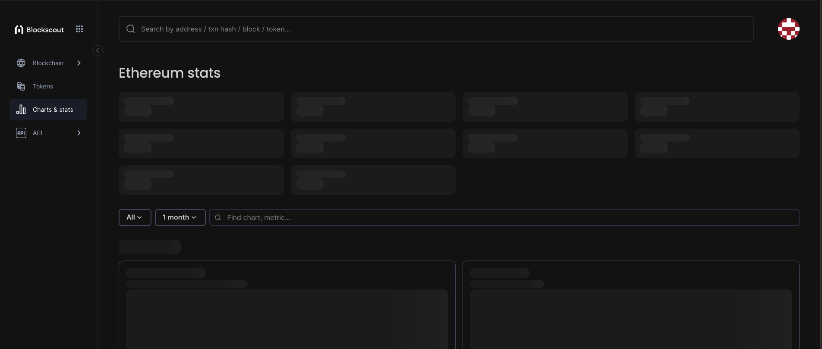Expand the API submenu chevron

[79, 133]
